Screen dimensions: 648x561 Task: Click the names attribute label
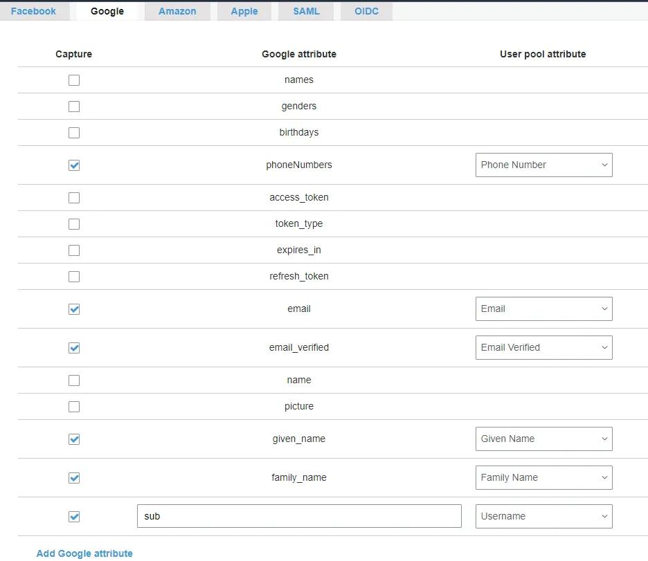(x=299, y=80)
